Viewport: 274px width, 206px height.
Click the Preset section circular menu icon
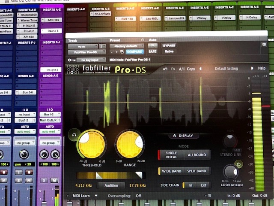(143, 40)
